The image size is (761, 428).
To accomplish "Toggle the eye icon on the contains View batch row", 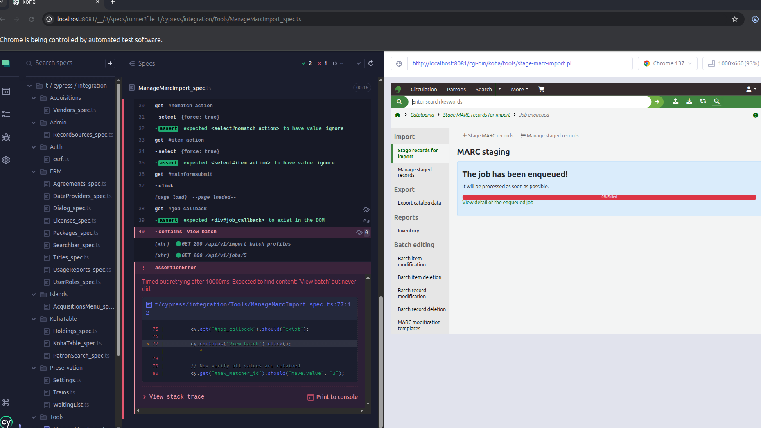I will tap(359, 232).
